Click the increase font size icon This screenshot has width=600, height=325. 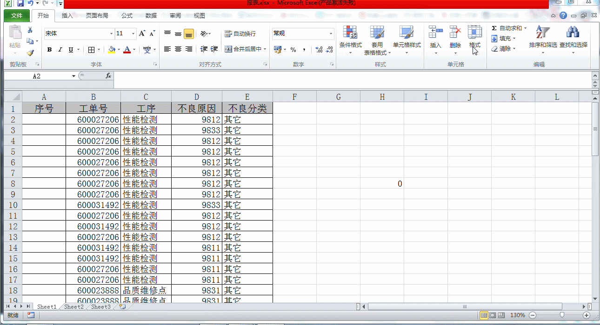pos(142,33)
